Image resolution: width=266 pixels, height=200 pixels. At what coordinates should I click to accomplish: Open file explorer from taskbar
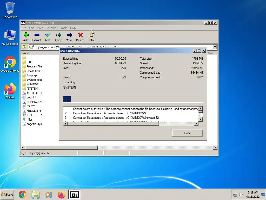36,195
